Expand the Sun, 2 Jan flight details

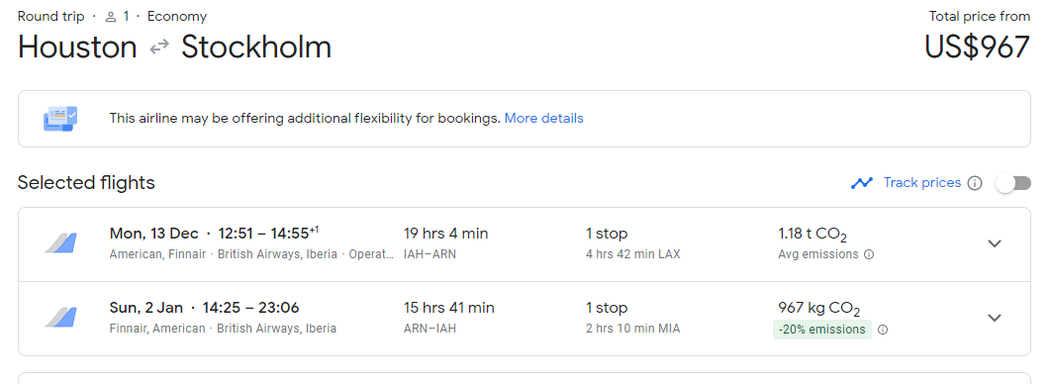click(x=995, y=318)
